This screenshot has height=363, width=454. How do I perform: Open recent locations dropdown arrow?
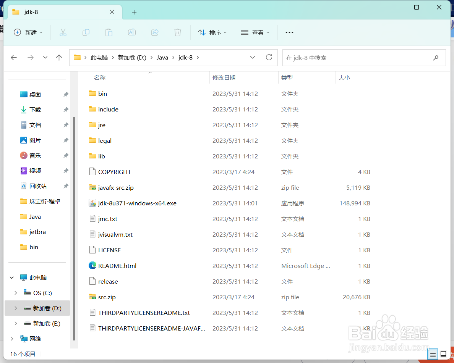(x=45, y=57)
